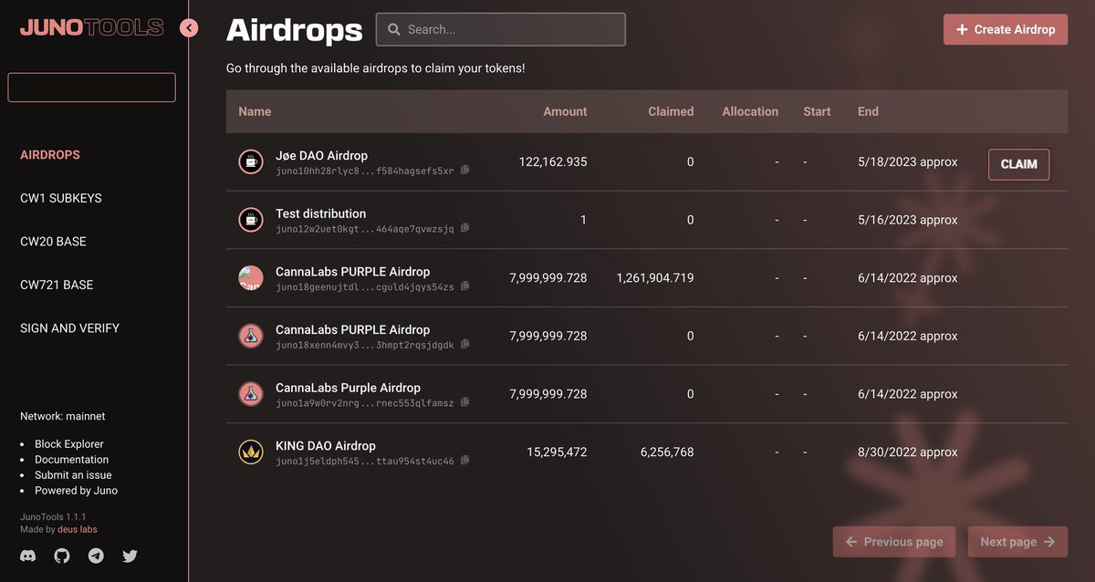1095x582 pixels.
Task: Open the Discord icon in sidebar footer
Action: tap(28, 555)
